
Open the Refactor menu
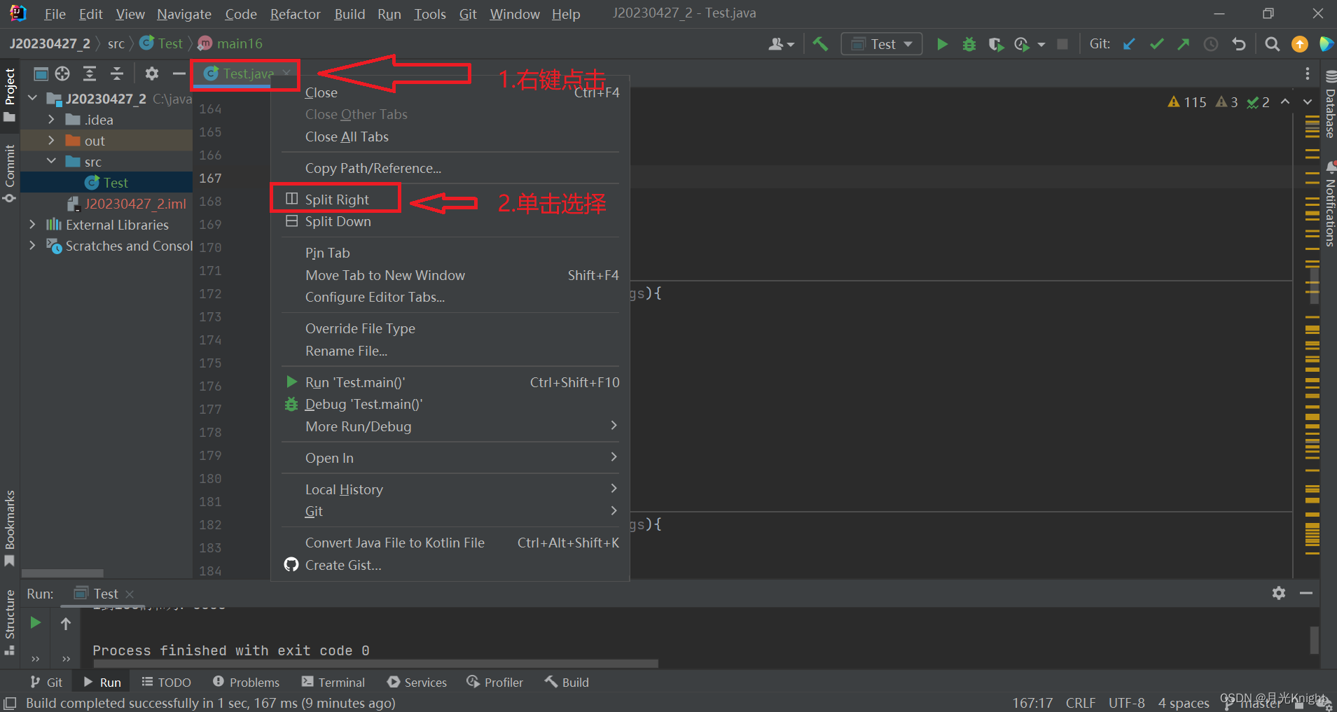[x=295, y=14]
